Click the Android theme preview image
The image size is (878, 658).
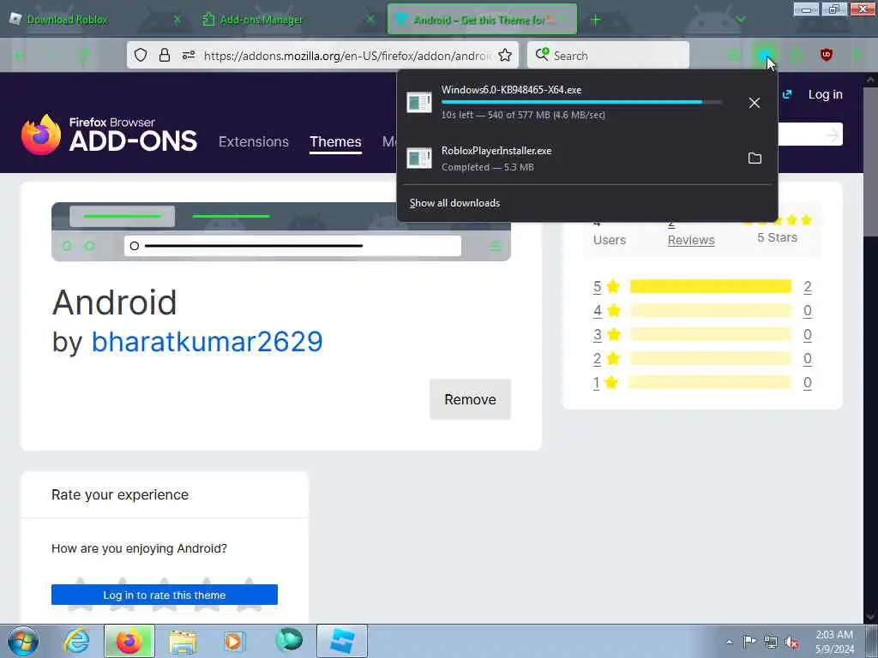tap(281, 231)
